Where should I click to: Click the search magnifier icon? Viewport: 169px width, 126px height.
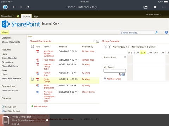pyautogui.click(x=156, y=33)
